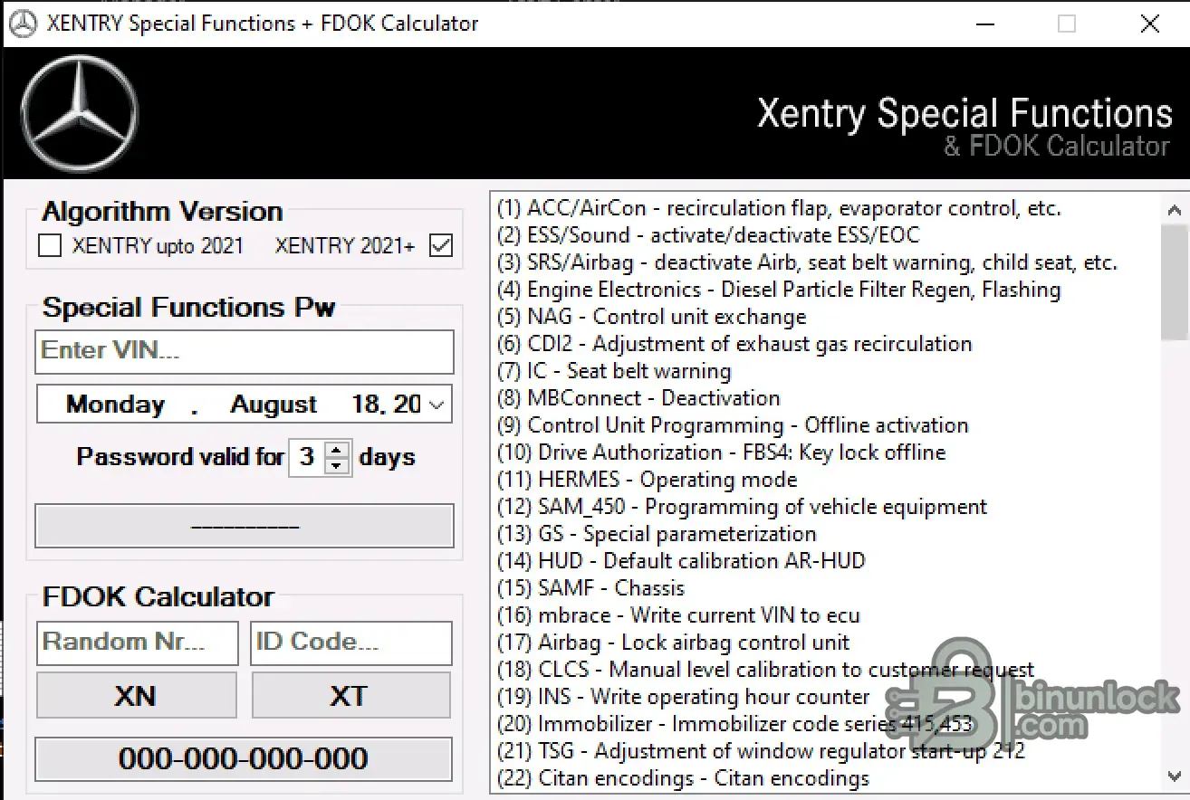The height and width of the screenshot is (800, 1190).
Task: Click the function list scrollbar down arrow
Action: coord(1175,776)
